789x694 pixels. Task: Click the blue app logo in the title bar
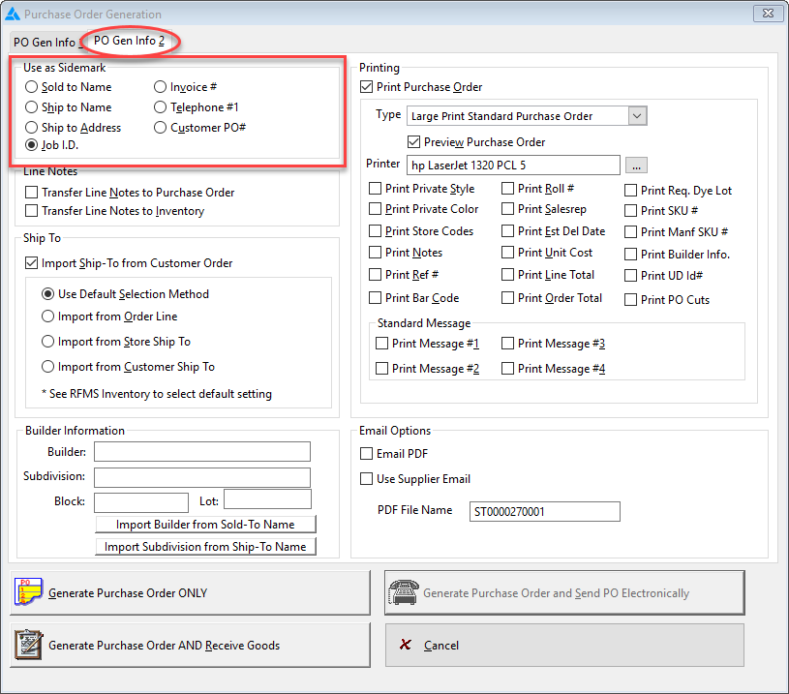tap(14, 13)
